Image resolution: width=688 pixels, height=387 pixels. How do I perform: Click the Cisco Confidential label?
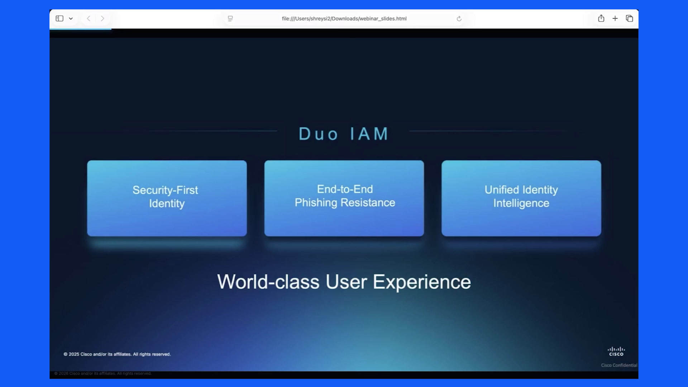click(619, 365)
